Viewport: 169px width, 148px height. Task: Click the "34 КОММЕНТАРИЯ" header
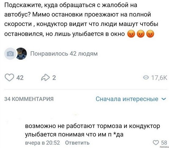pos(29,99)
